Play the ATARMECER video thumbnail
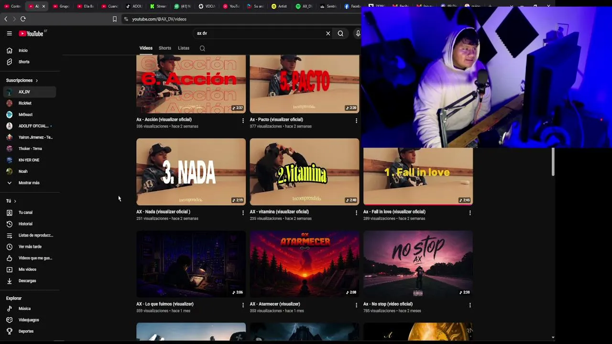This screenshot has height=344, width=612. [x=305, y=264]
